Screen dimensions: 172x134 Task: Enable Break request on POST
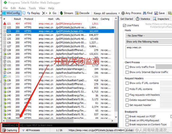click(x=127, y=117)
